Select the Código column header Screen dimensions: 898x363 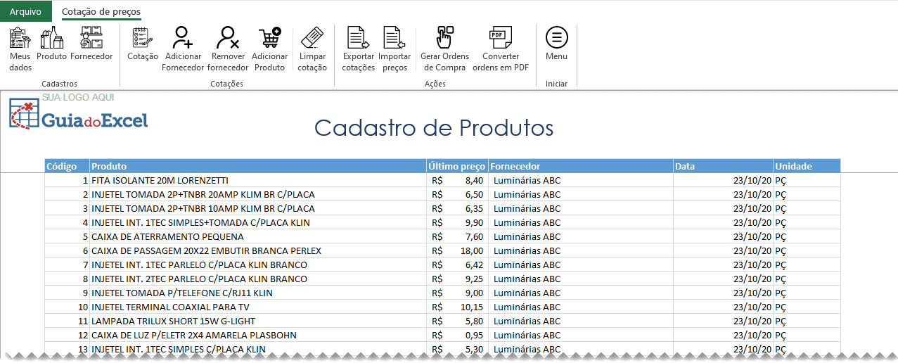coord(67,166)
